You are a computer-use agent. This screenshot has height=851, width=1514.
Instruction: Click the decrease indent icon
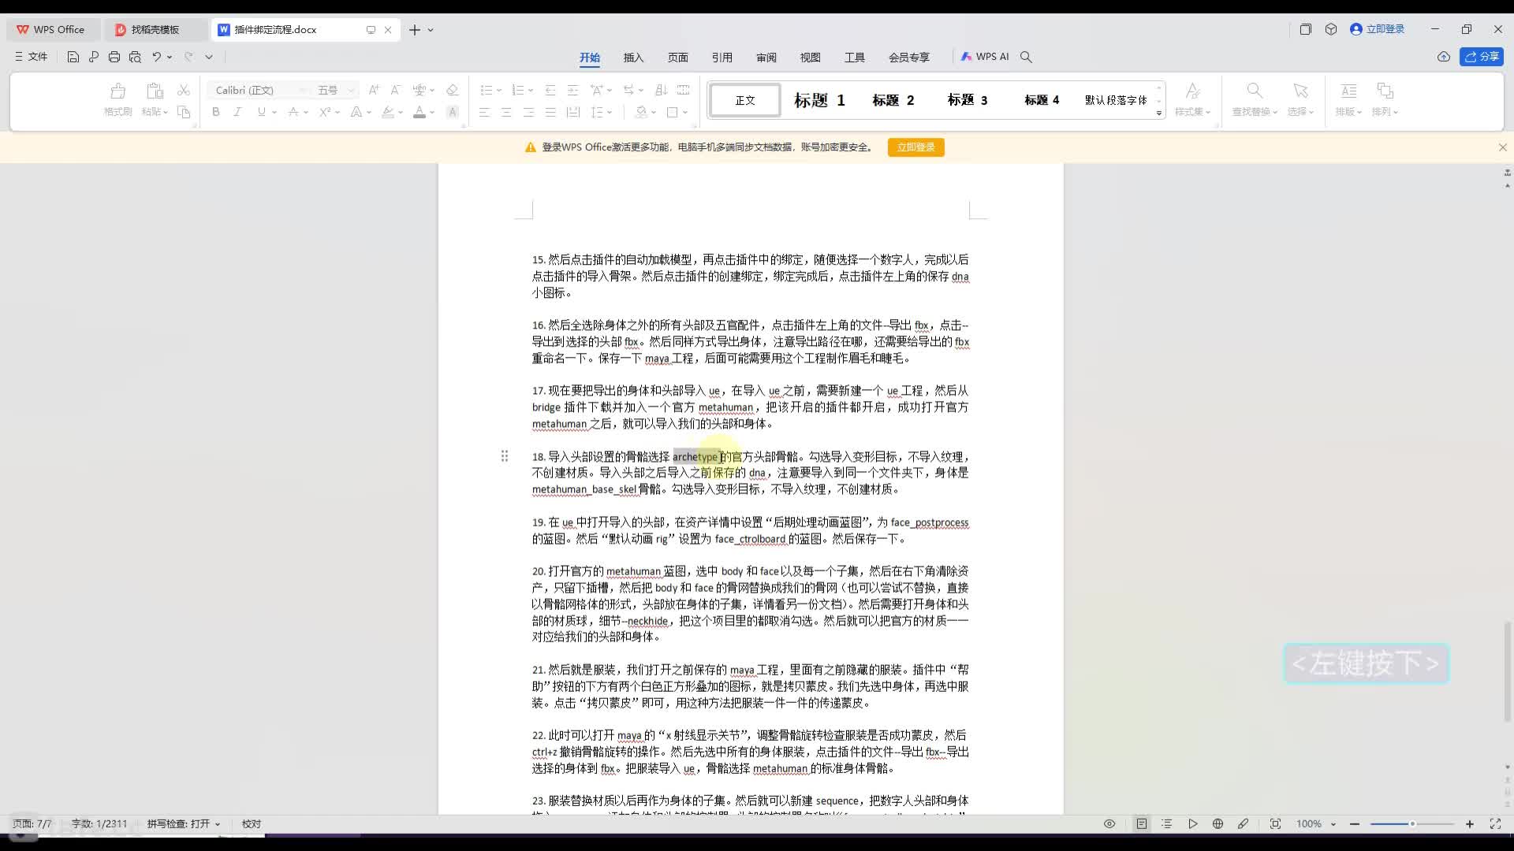[550, 90]
